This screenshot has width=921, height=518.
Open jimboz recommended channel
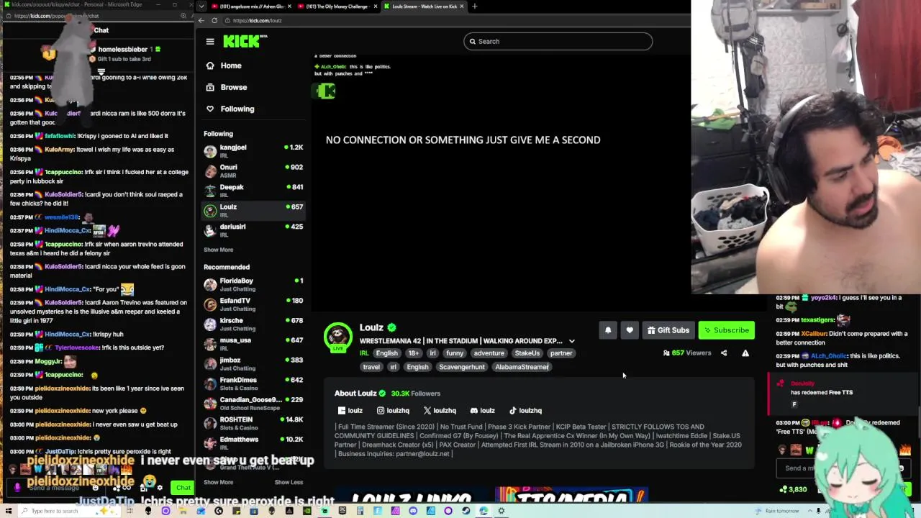point(253,363)
